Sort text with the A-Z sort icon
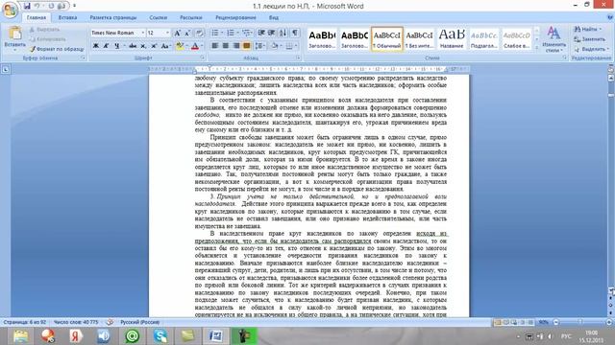This screenshot has height=345, width=615. [x=283, y=33]
